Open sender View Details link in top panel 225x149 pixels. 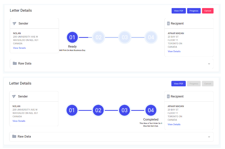click(19, 48)
